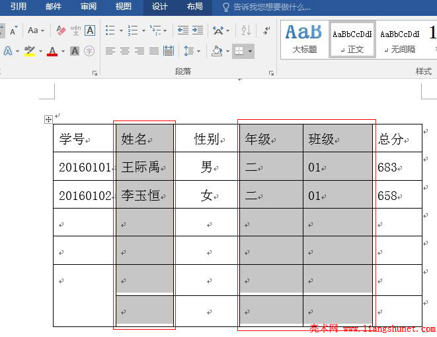The image size is (437, 337).
Task: Click the enclosed character (字) icon
Action: [x=89, y=51]
